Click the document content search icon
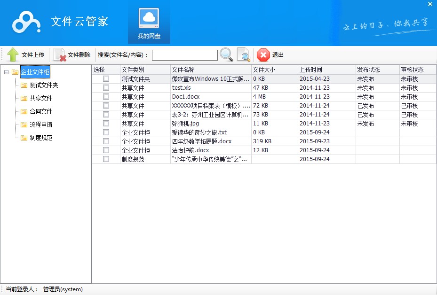 [243, 55]
